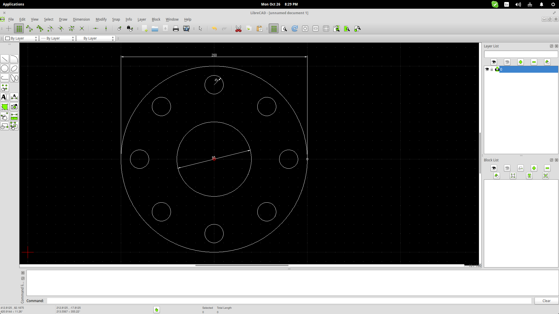Remove layer with minus button

click(534, 62)
